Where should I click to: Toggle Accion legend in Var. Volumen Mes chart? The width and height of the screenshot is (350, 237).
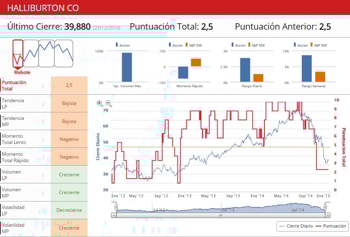tap(123, 45)
